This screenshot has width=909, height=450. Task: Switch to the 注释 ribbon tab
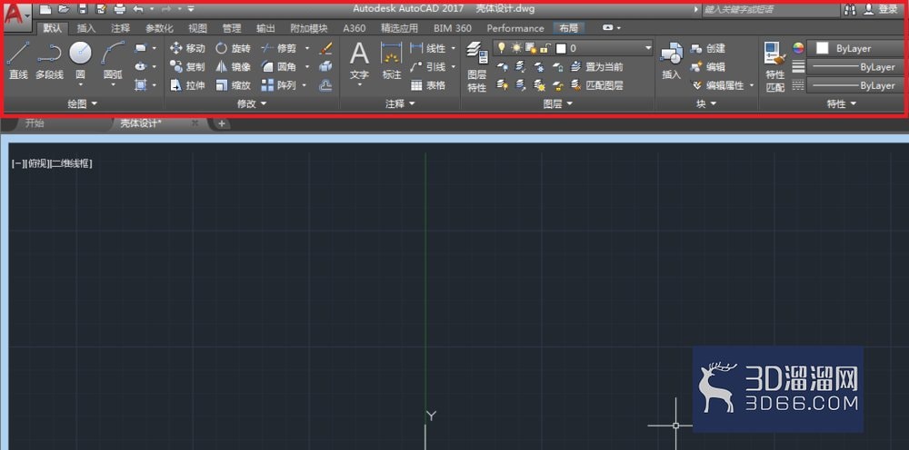tap(121, 28)
